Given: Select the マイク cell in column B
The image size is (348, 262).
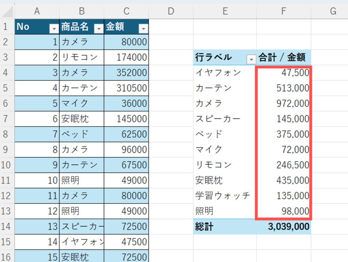Looking at the screenshot, I should [x=82, y=103].
